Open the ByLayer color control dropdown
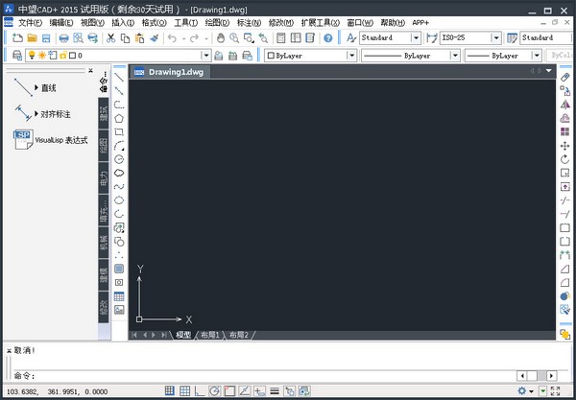576x400 pixels. [x=351, y=56]
